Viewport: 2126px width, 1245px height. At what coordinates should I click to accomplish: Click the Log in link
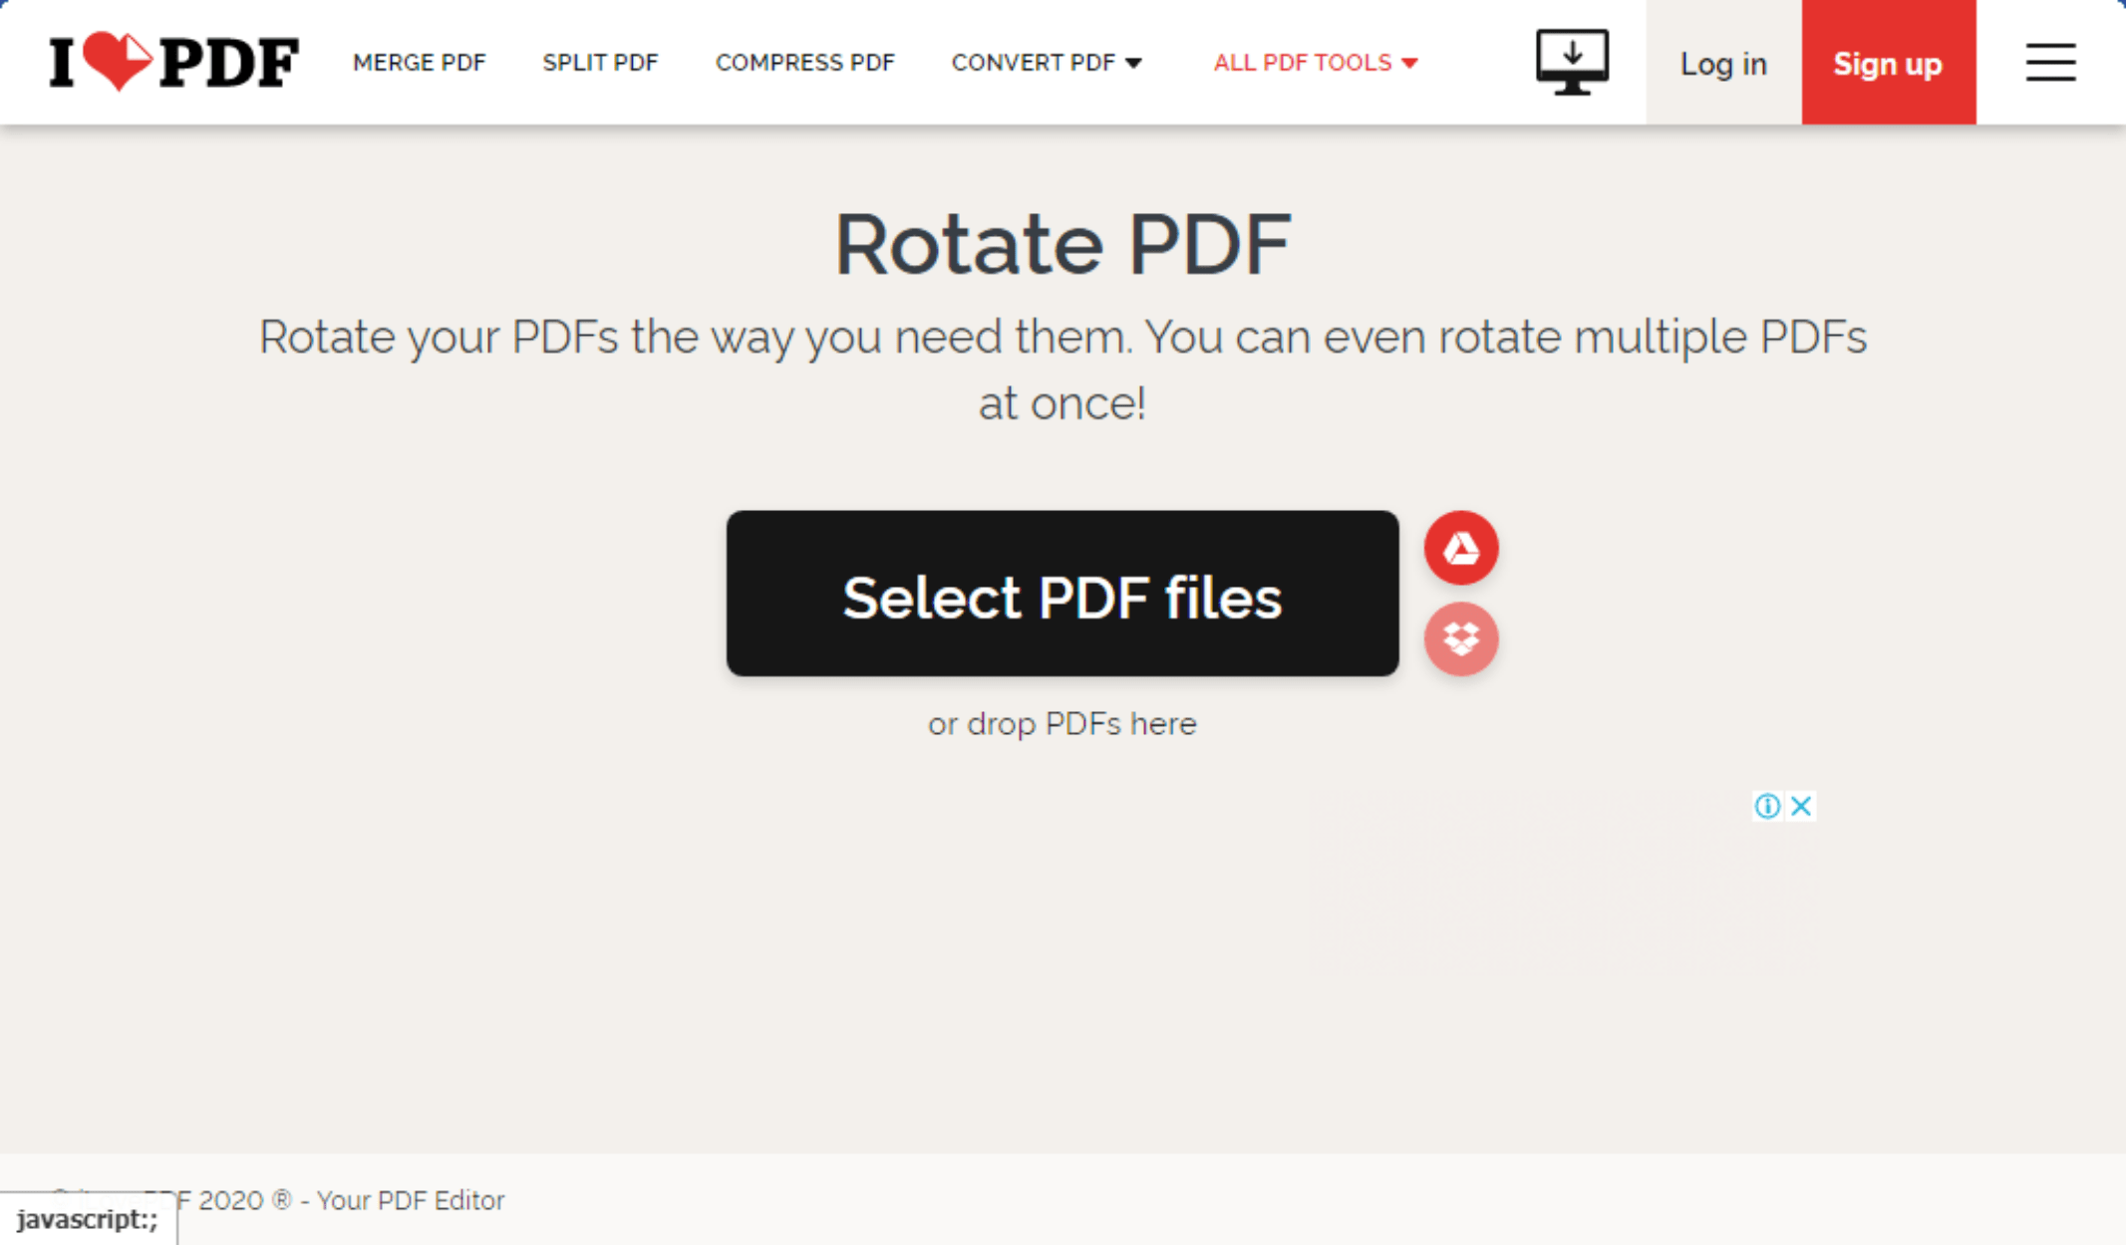[x=1722, y=64]
